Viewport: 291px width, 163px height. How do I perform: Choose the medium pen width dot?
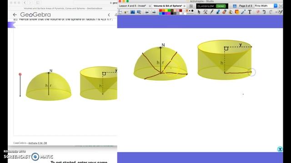(190, 11)
